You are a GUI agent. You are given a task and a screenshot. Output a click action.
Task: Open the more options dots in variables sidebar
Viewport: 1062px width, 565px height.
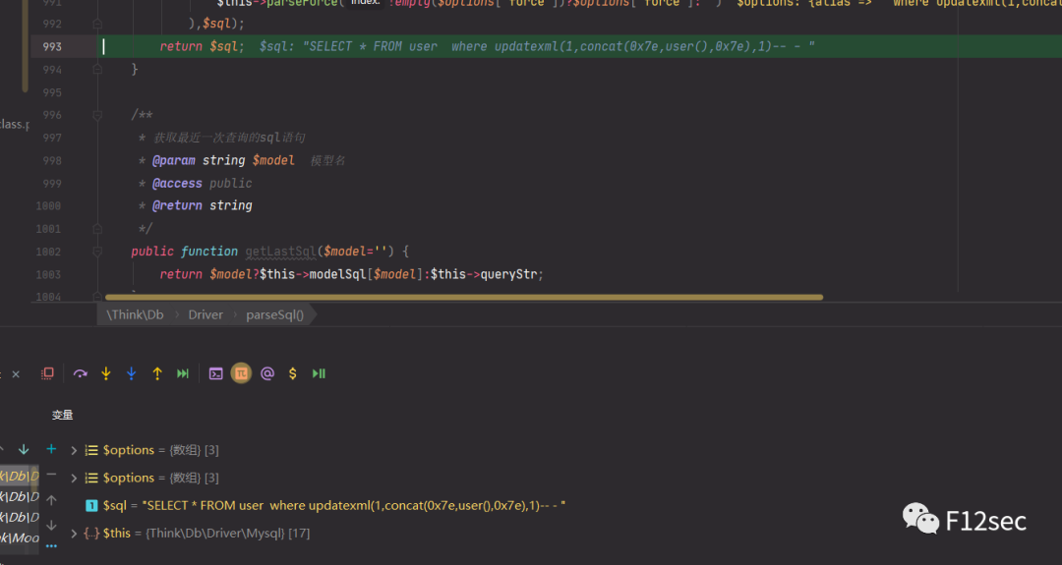click(51, 546)
